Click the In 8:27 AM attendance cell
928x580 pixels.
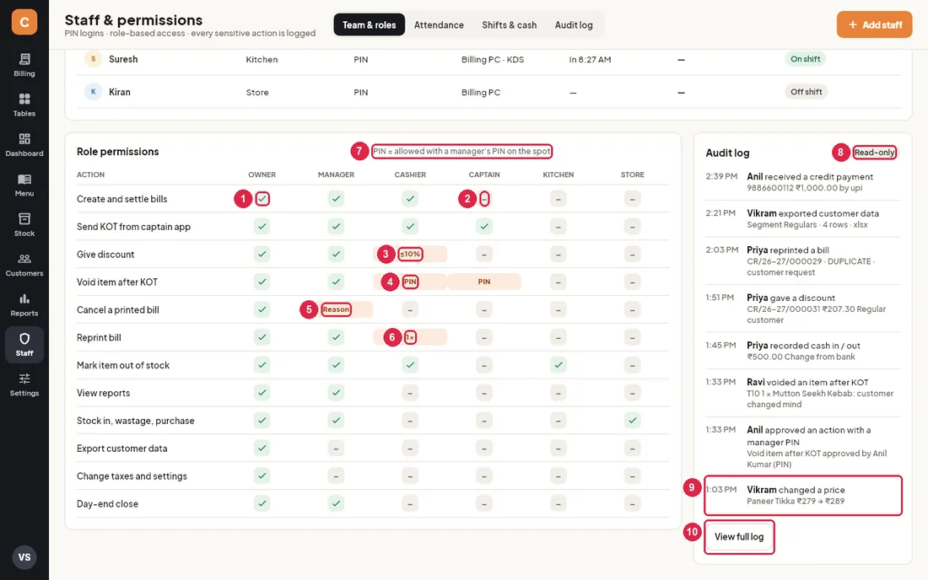(590, 59)
